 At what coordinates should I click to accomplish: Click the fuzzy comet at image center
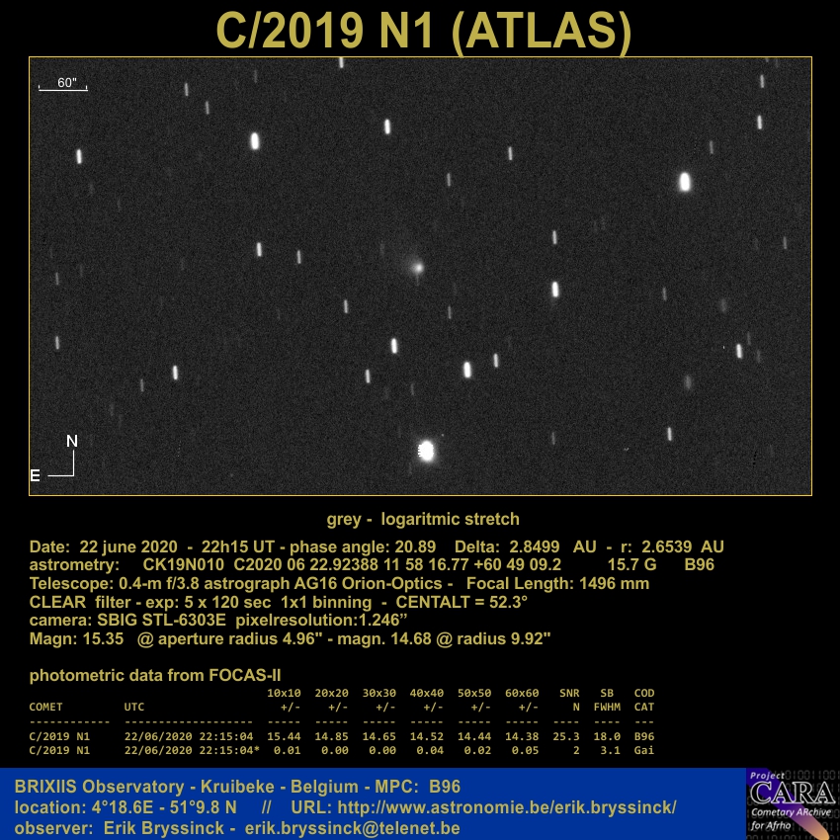(417, 266)
